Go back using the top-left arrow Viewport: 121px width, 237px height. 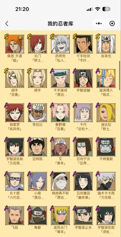tap(7, 24)
